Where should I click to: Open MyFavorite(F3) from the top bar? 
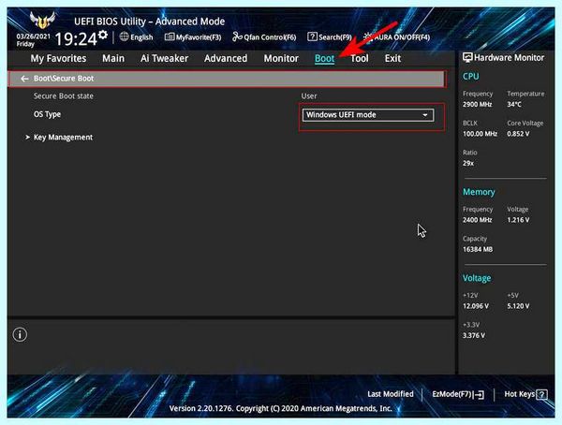tap(193, 37)
